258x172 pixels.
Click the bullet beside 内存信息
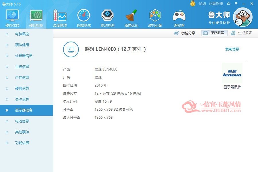click(x=7, y=78)
